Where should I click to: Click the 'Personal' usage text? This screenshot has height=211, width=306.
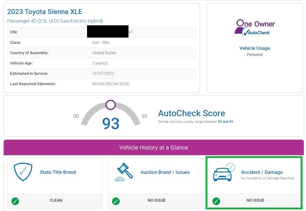click(255, 54)
